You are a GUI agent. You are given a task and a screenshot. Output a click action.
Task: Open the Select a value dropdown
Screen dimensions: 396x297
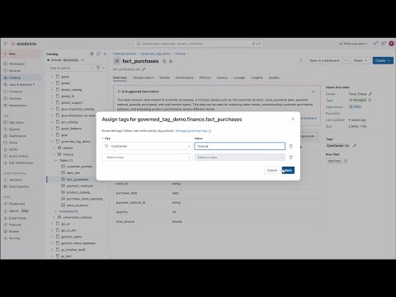pyautogui.click(x=240, y=158)
